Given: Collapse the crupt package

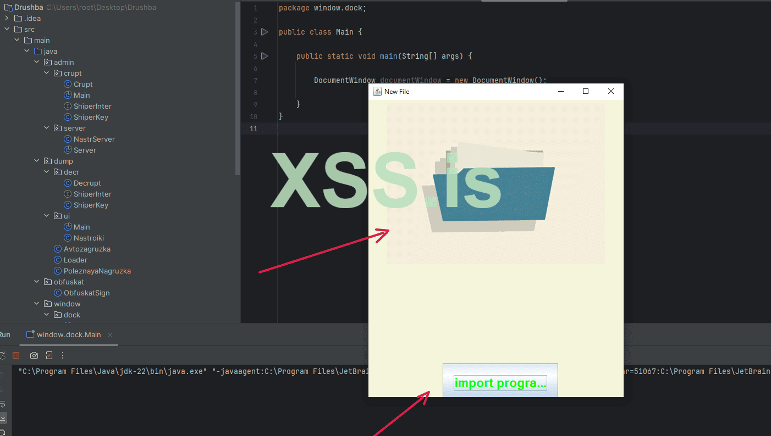Looking at the screenshot, I should click(47, 73).
